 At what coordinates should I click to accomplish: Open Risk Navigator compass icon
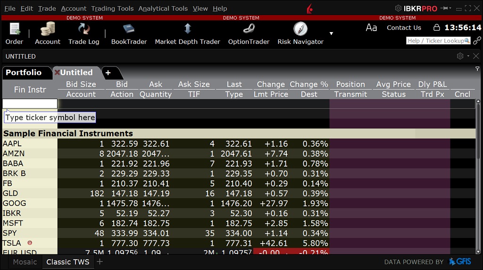300,29
